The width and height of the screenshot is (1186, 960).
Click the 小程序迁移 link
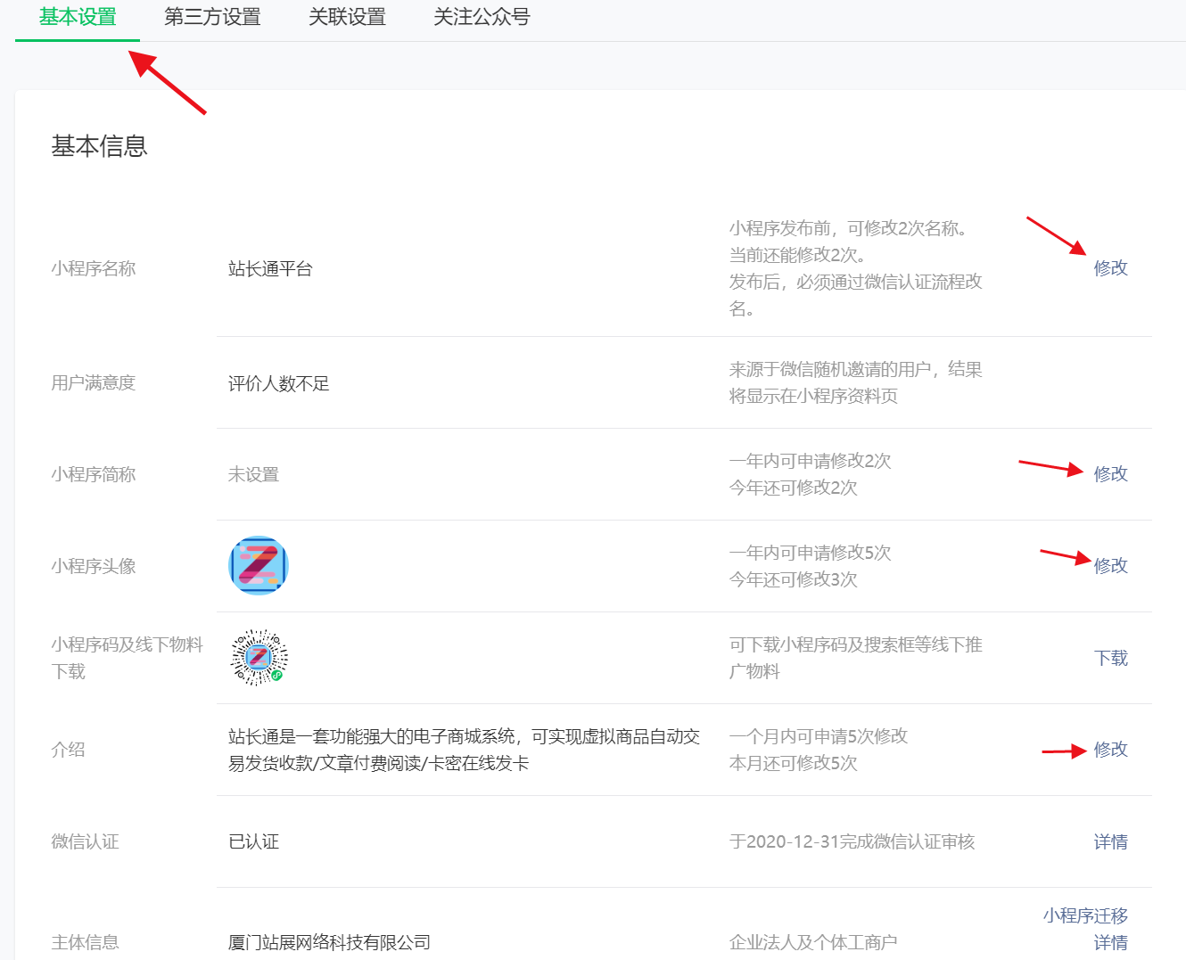coord(1085,916)
